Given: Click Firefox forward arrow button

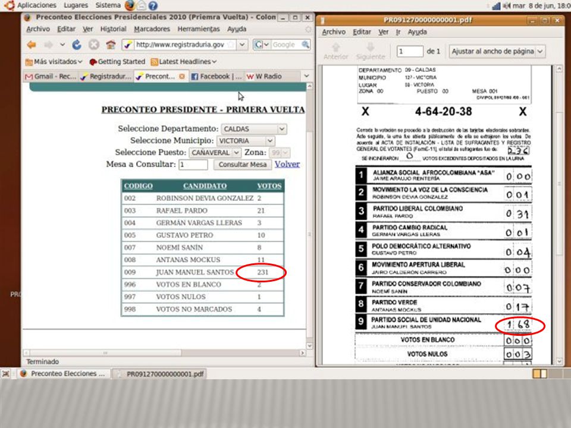Looking at the screenshot, I should (48, 45).
